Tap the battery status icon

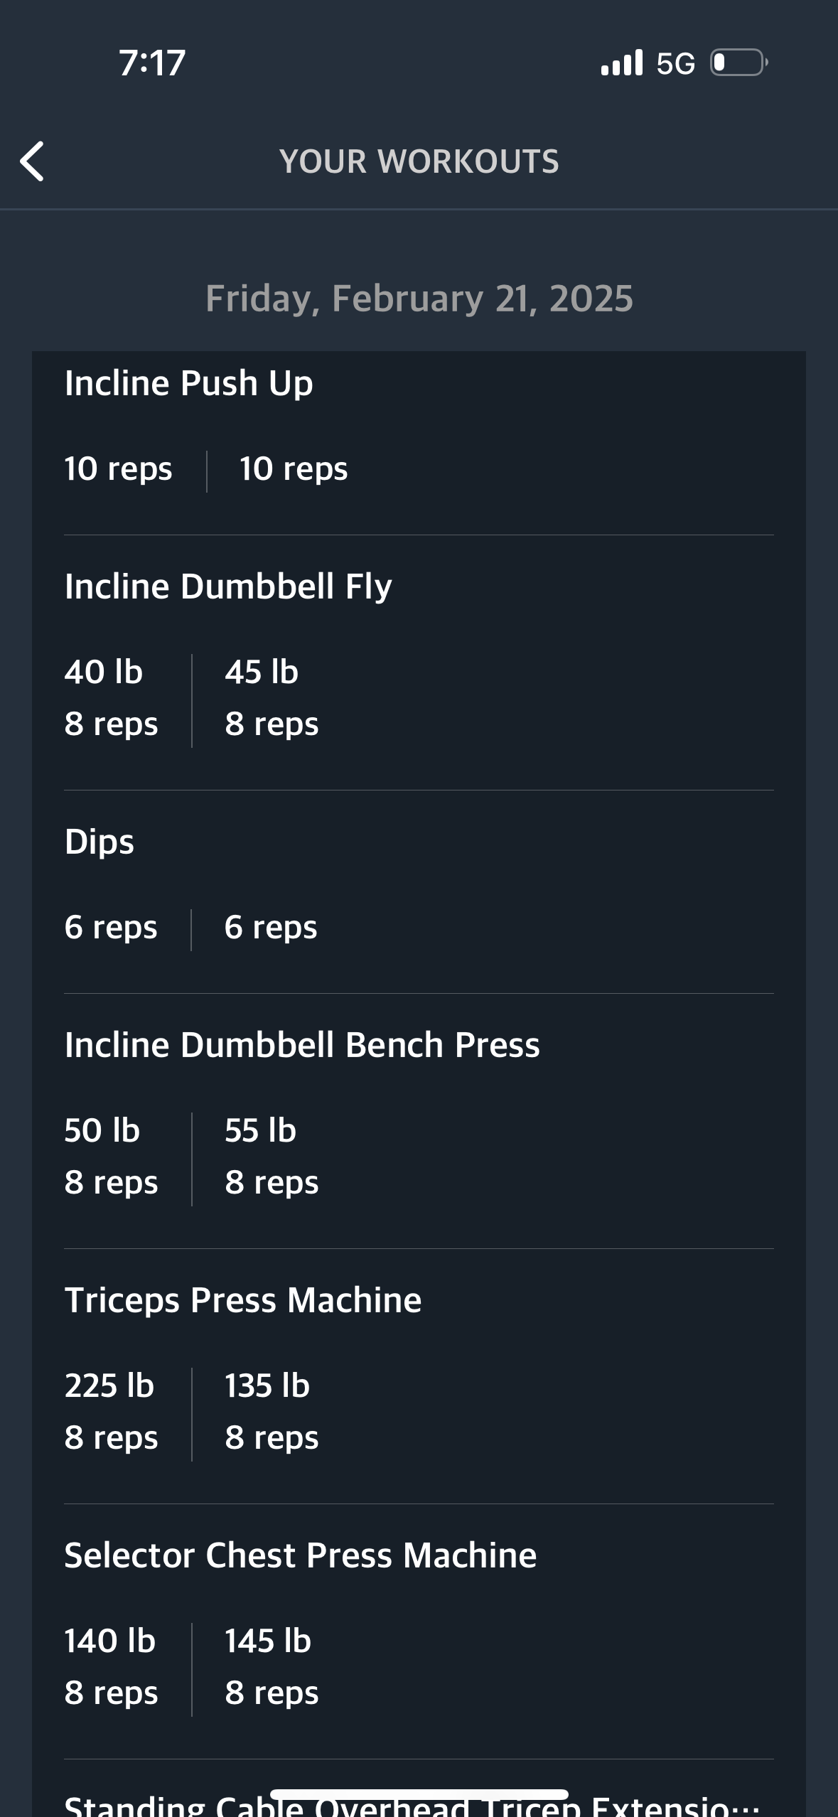pos(738,63)
